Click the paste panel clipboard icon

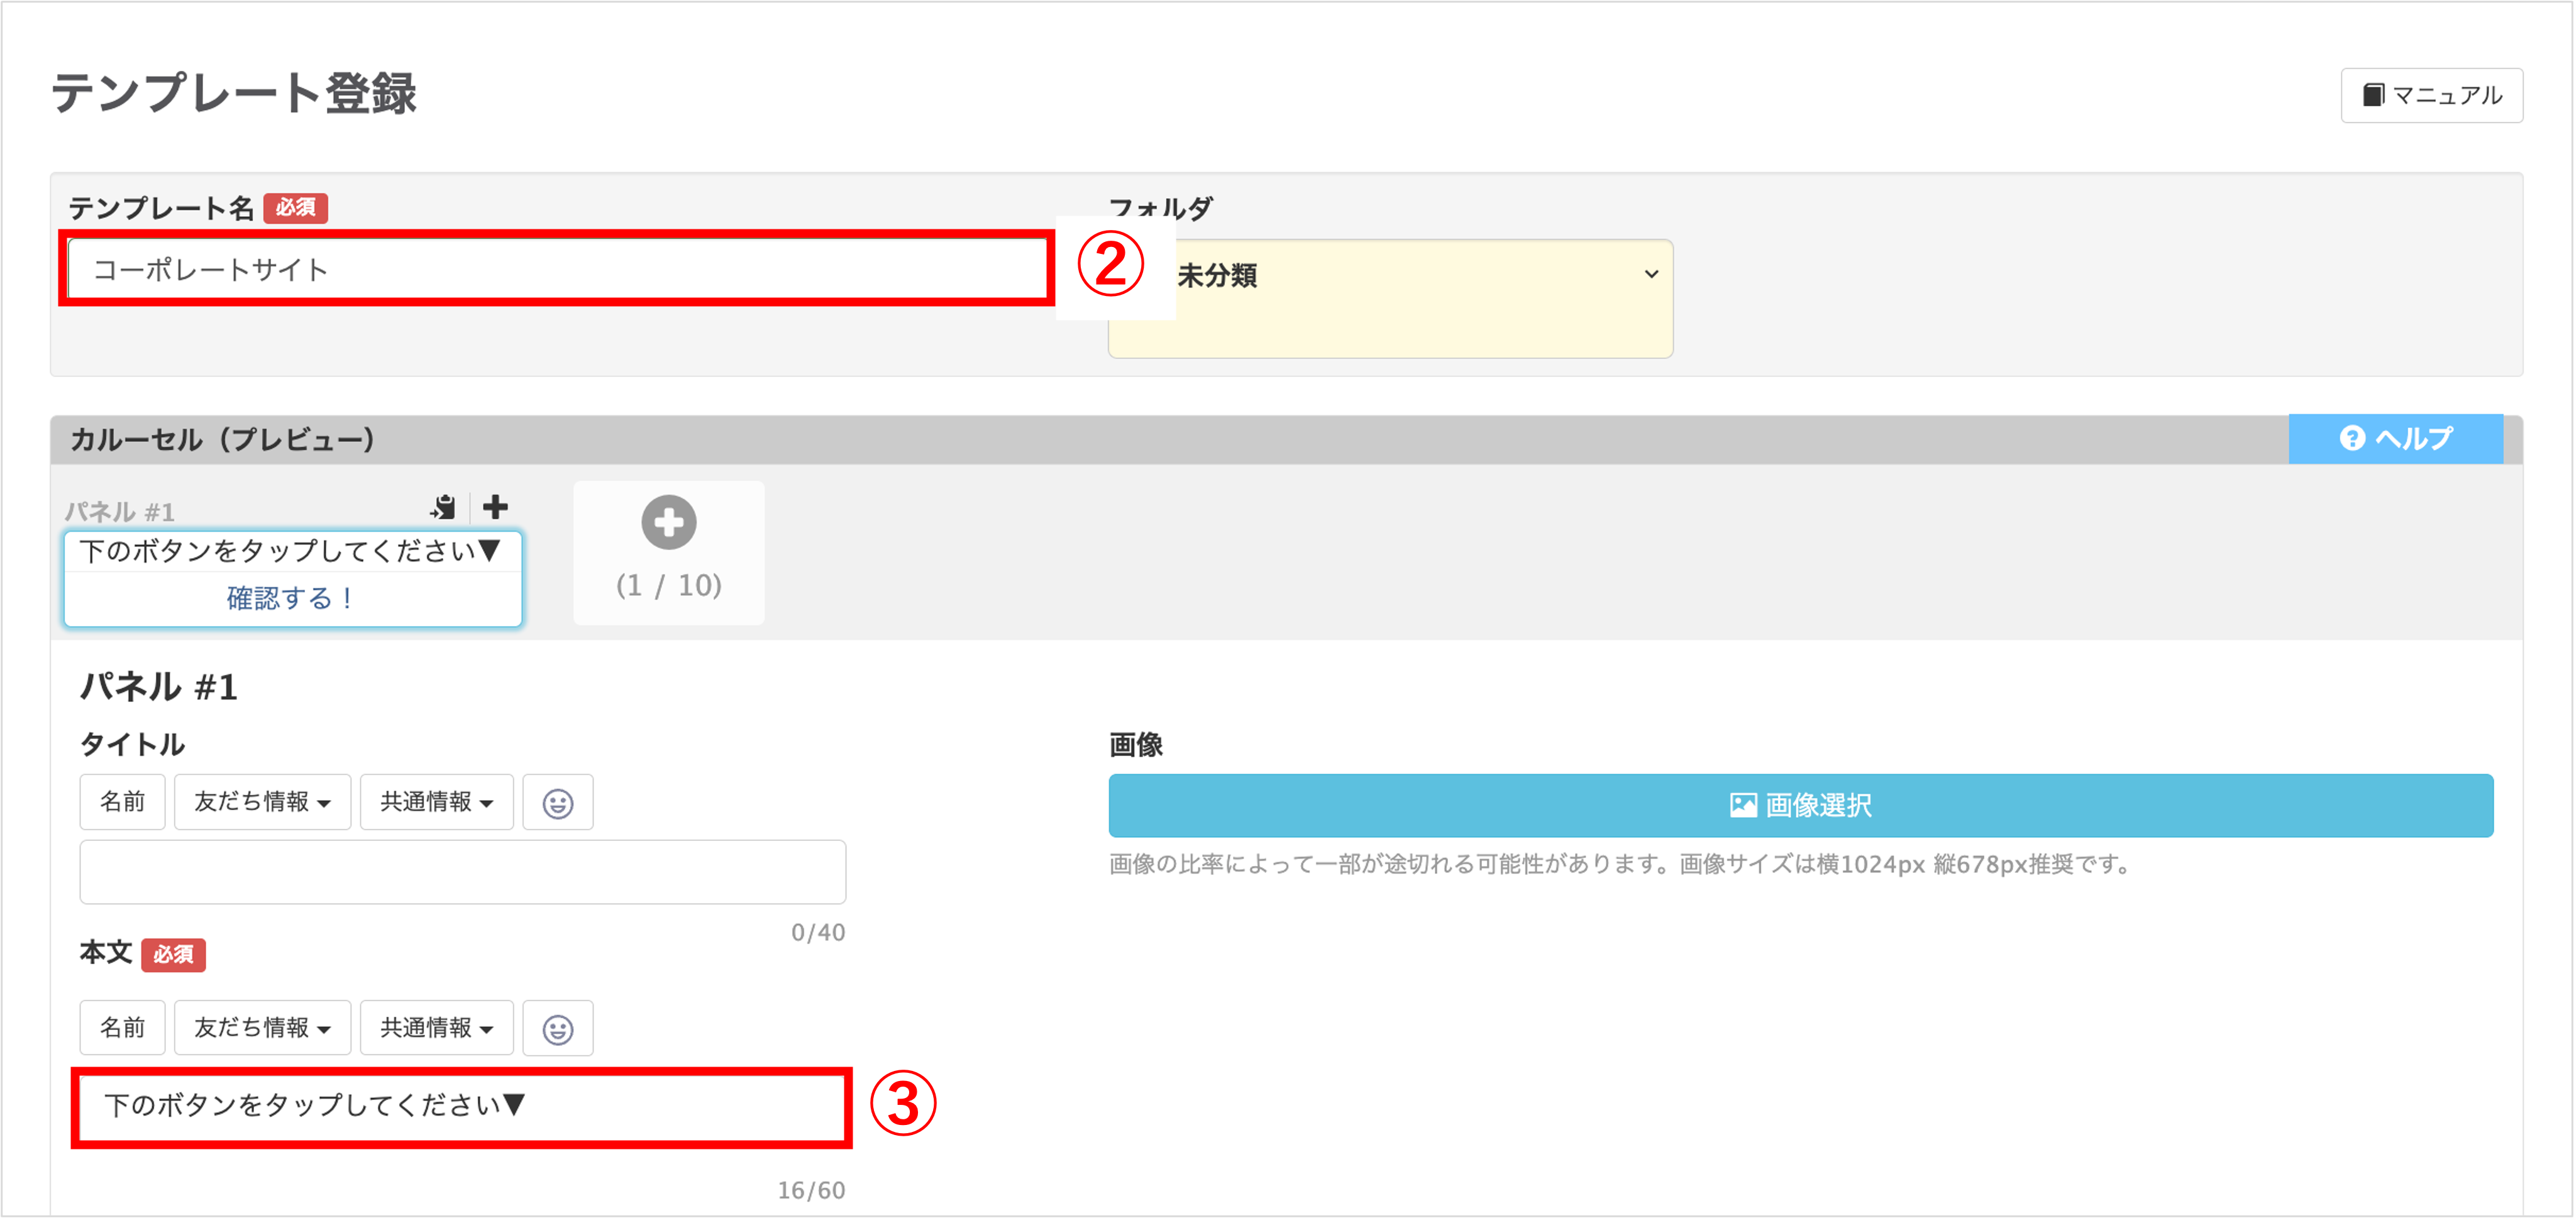pos(443,508)
